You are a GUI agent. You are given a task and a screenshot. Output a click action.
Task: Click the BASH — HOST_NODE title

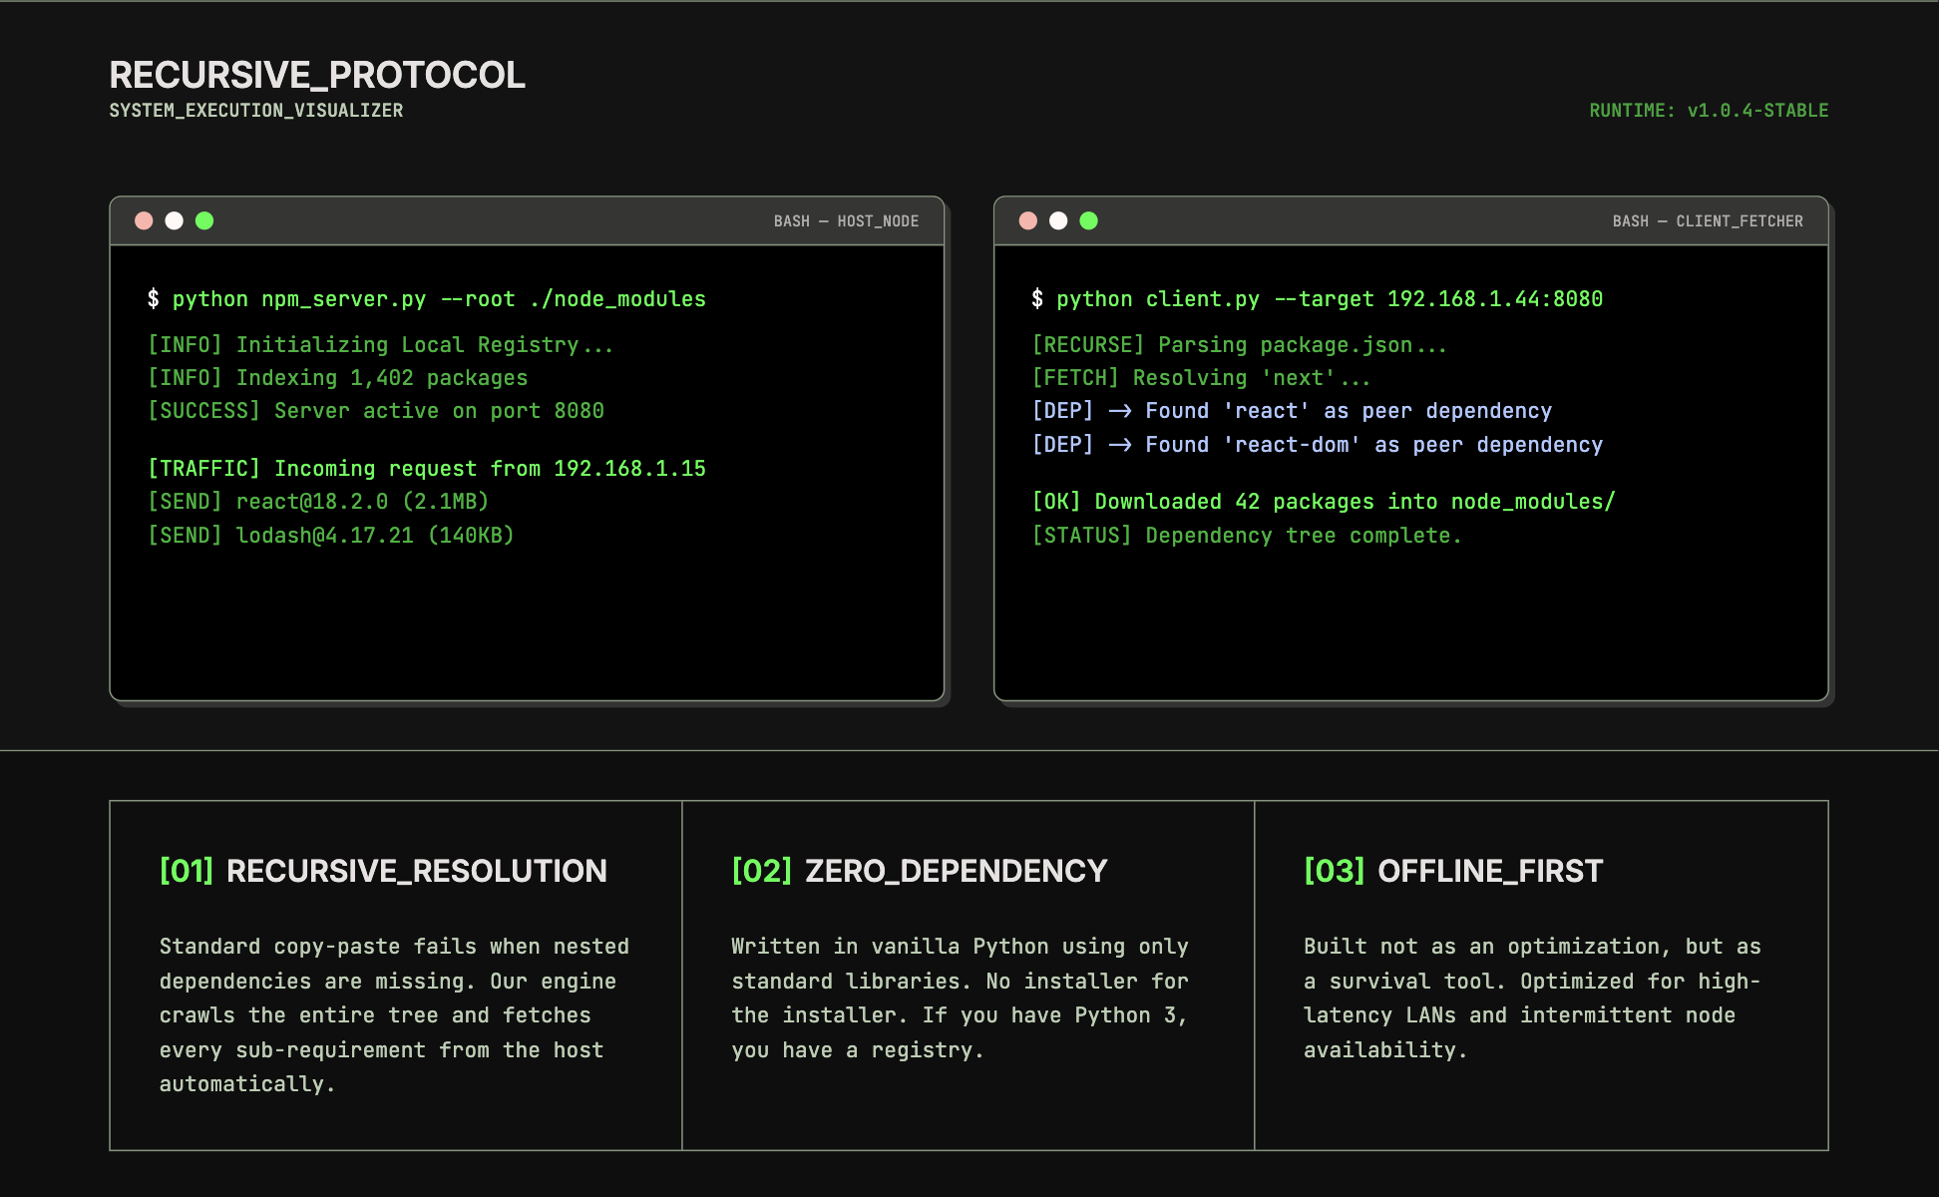(x=846, y=221)
